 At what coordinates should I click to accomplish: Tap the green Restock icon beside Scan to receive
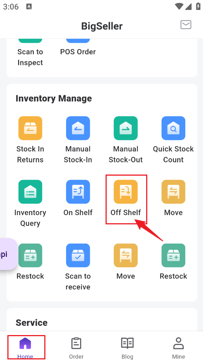30,256
